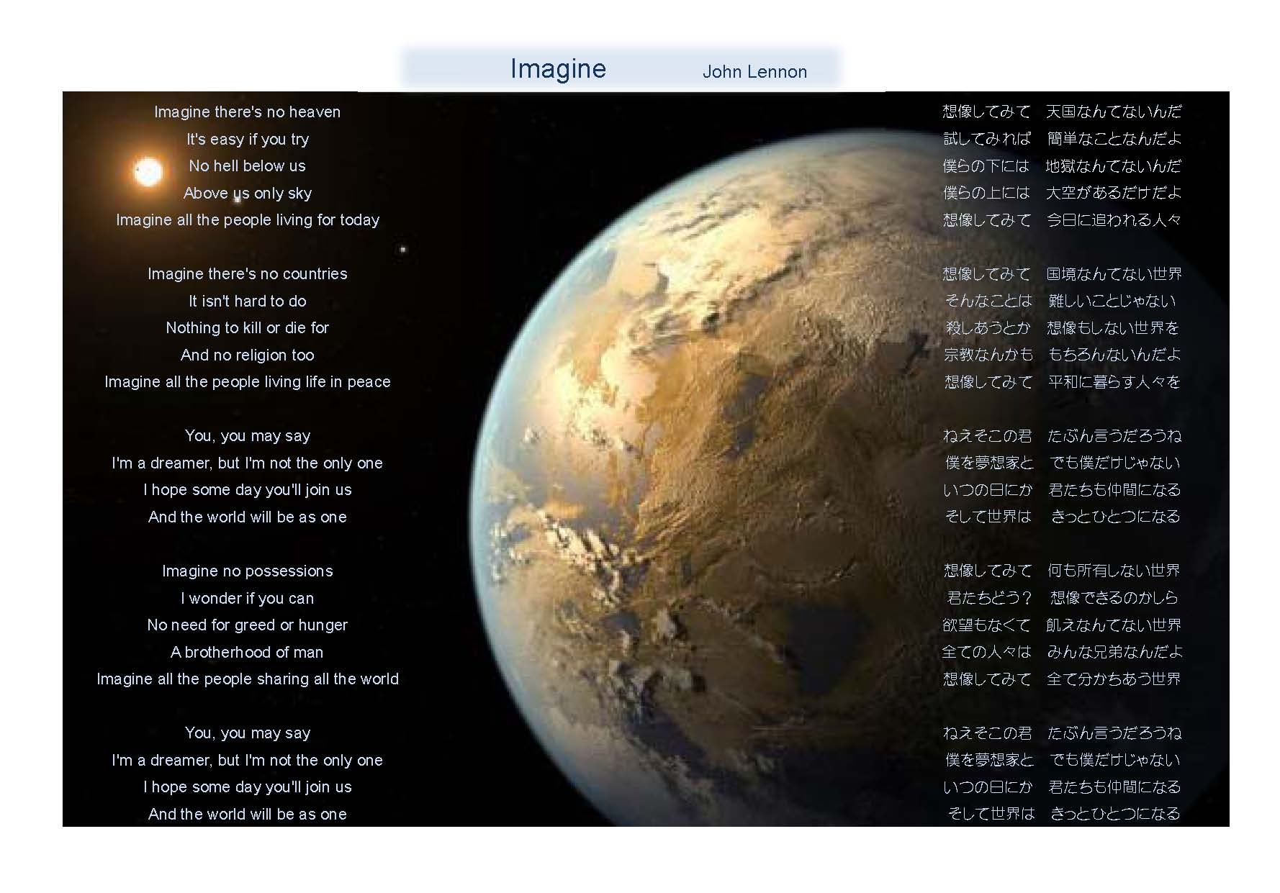Click the line "Imagine there's no countries"

247,274
